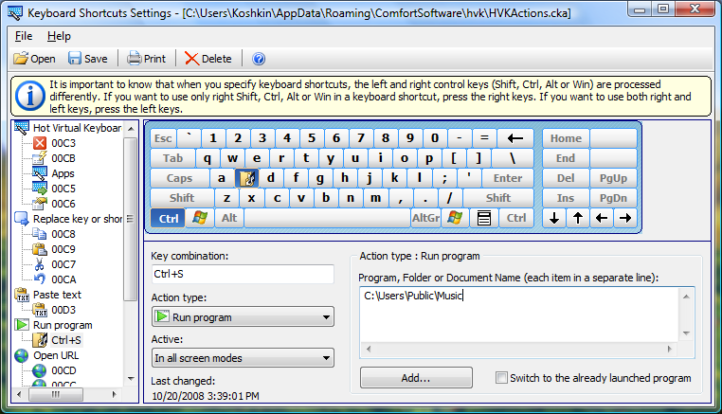Viewport: 722px width, 414px height.
Task: Click the Key combination input field
Action: pyautogui.click(x=243, y=274)
